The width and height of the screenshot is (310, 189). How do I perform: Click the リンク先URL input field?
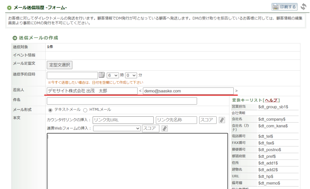coord(123,120)
